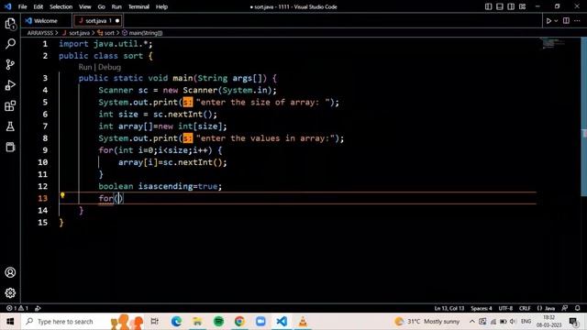
Task: Click Spaces: 4 indentation setting
Action: [482, 308]
